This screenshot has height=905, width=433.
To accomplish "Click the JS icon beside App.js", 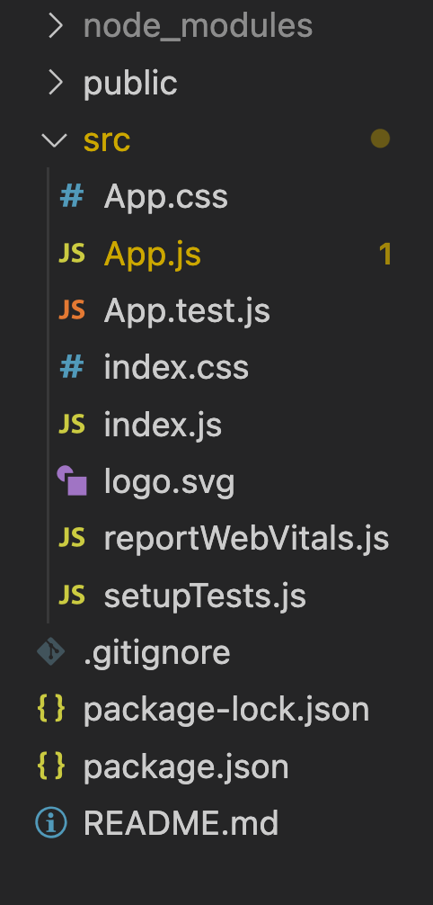I will coord(72,254).
